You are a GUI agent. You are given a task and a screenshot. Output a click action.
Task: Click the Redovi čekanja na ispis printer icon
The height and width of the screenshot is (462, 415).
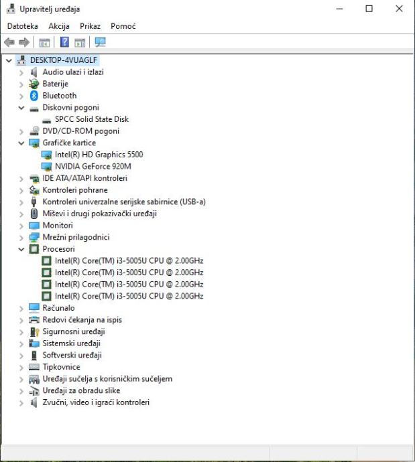(x=34, y=319)
